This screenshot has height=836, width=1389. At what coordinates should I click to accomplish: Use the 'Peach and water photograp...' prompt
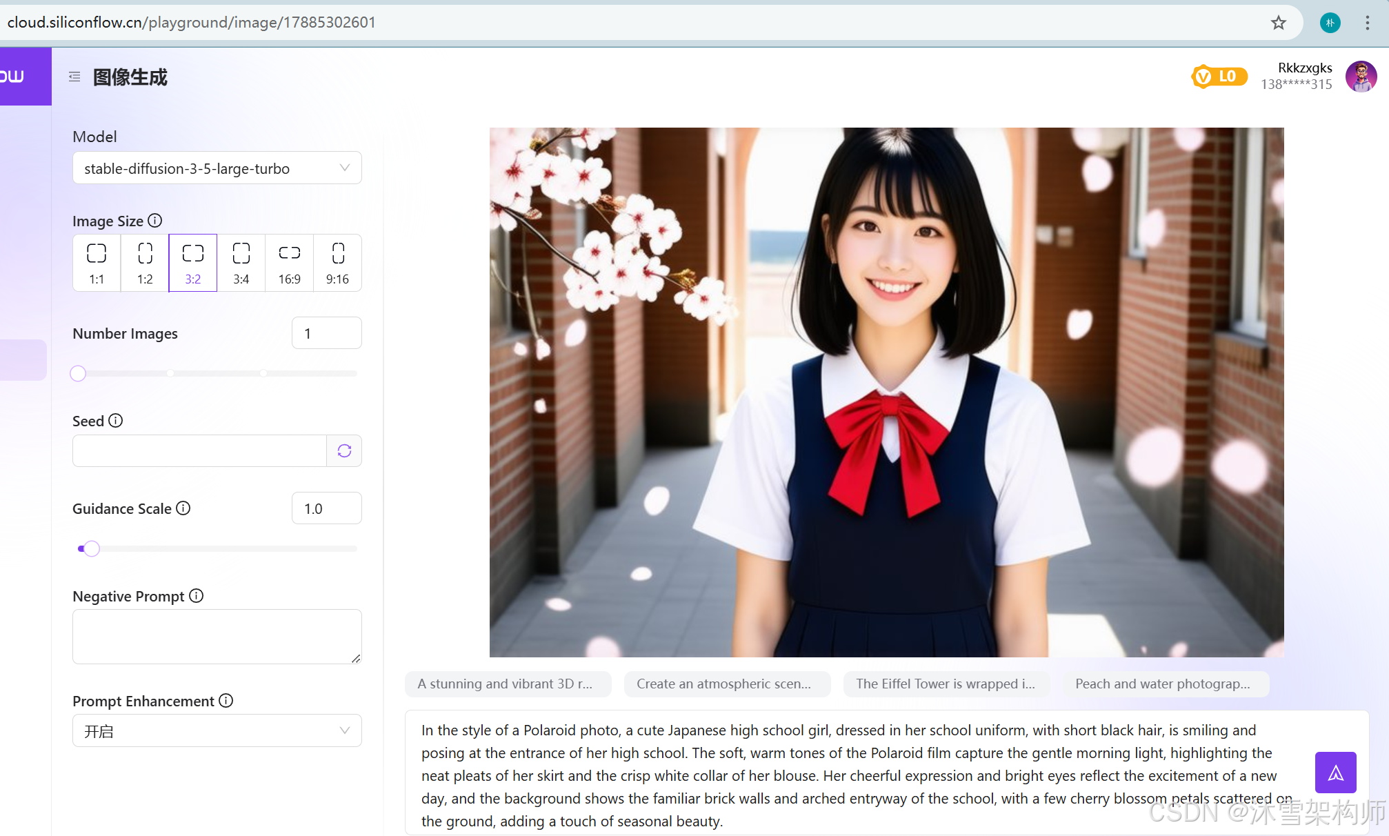tap(1166, 684)
